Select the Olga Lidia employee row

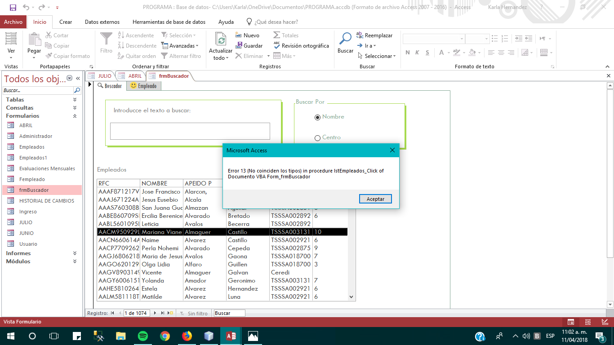222,265
